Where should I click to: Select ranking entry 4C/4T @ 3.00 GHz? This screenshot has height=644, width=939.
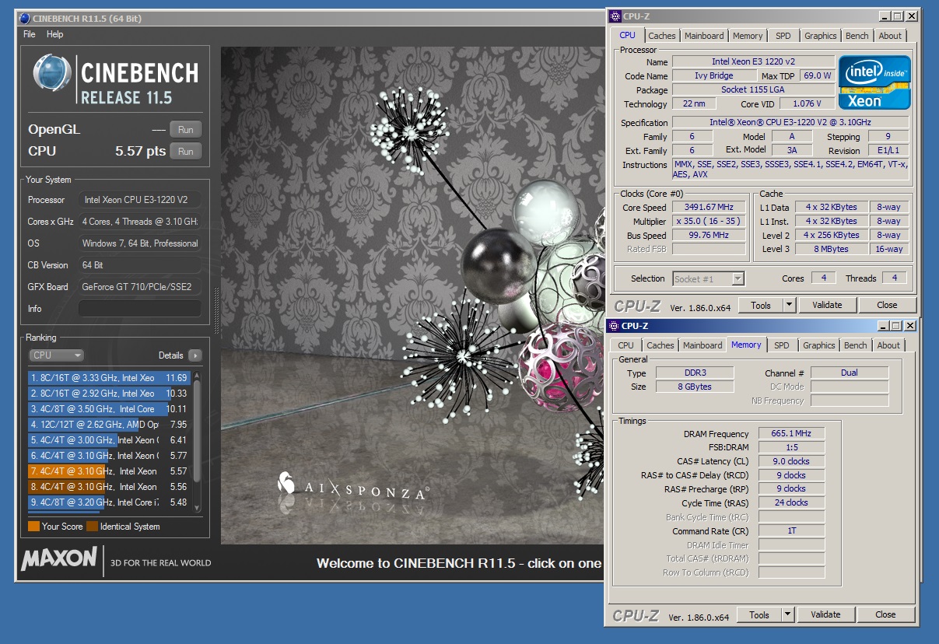[x=109, y=440]
